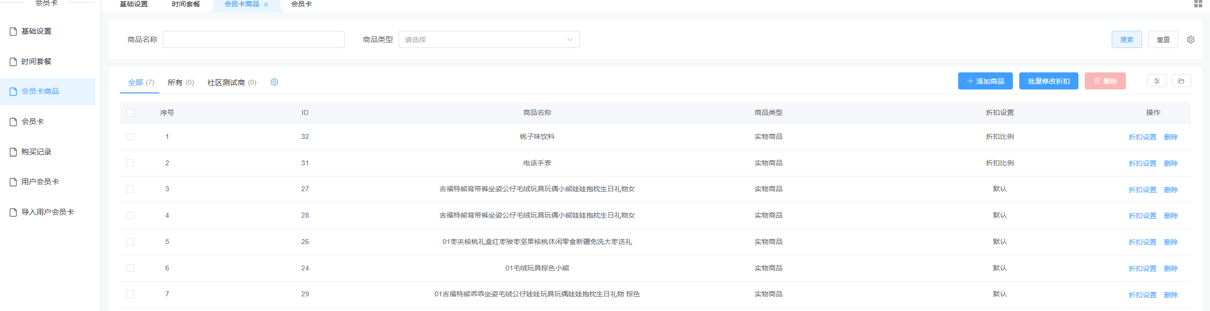Select the 所有 (0) filter tab
The height and width of the screenshot is (311, 1210).
pyautogui.click(x=181, y=82)
